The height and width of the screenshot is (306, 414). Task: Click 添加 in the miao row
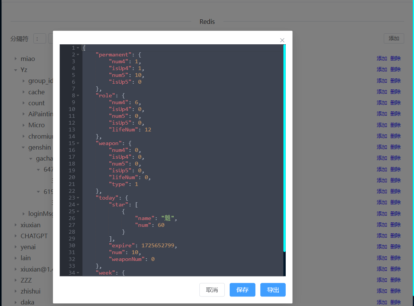(x=382, y=58)
